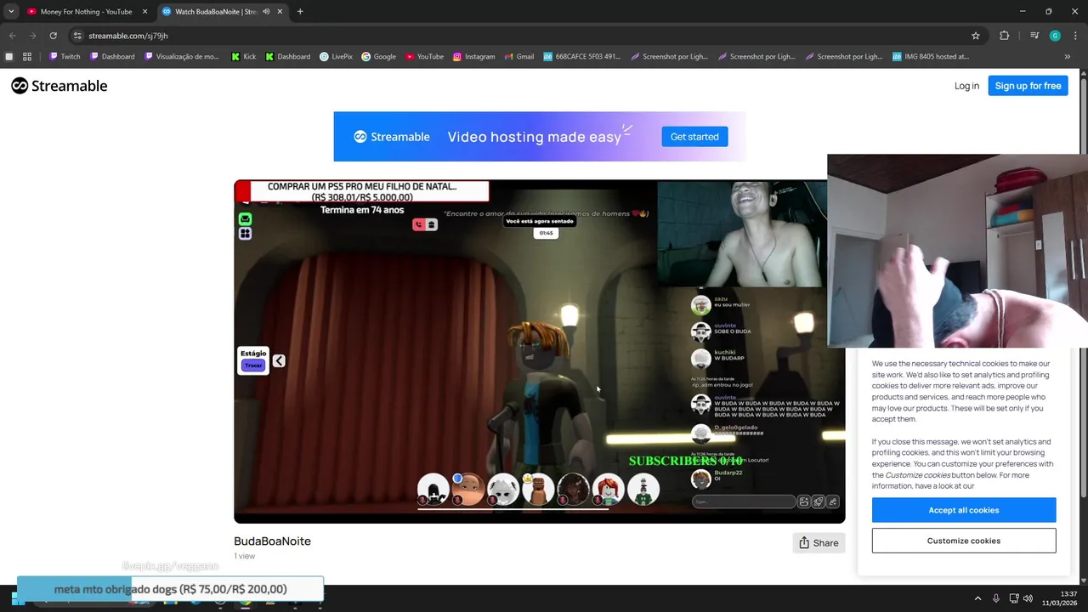Mute the Streamable tab via speaker icon
This screenshot has height=612, width=1088.
click(266, 12)
